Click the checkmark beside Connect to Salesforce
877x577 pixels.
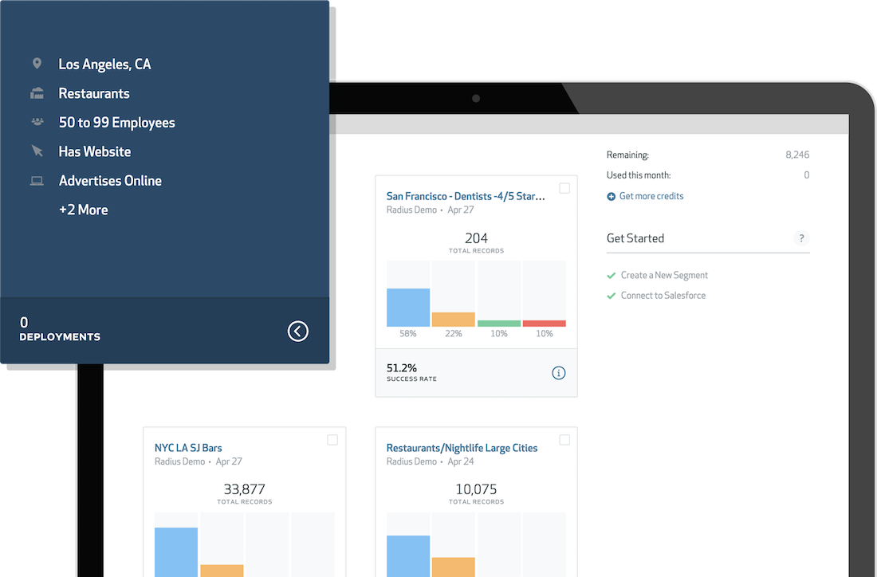pos(612,296)
